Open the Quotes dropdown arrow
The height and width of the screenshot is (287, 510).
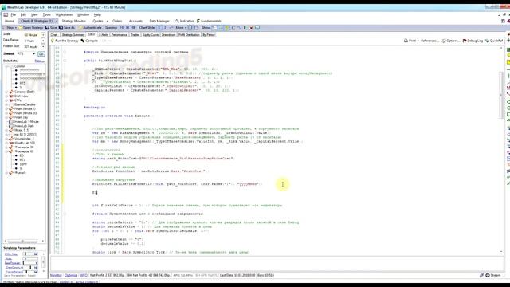108,21
